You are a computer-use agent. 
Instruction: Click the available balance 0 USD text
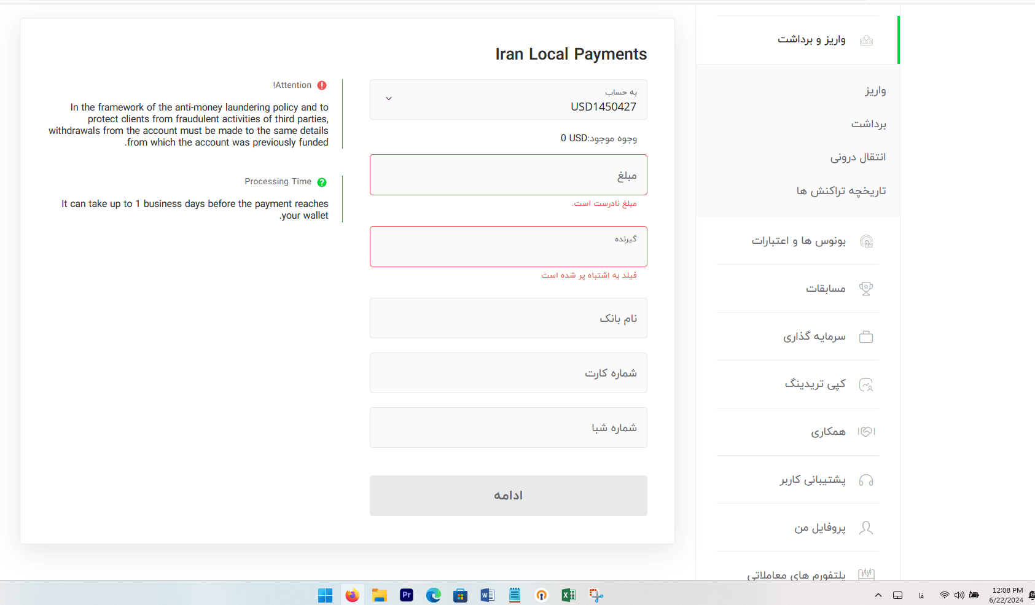[599, 138]
